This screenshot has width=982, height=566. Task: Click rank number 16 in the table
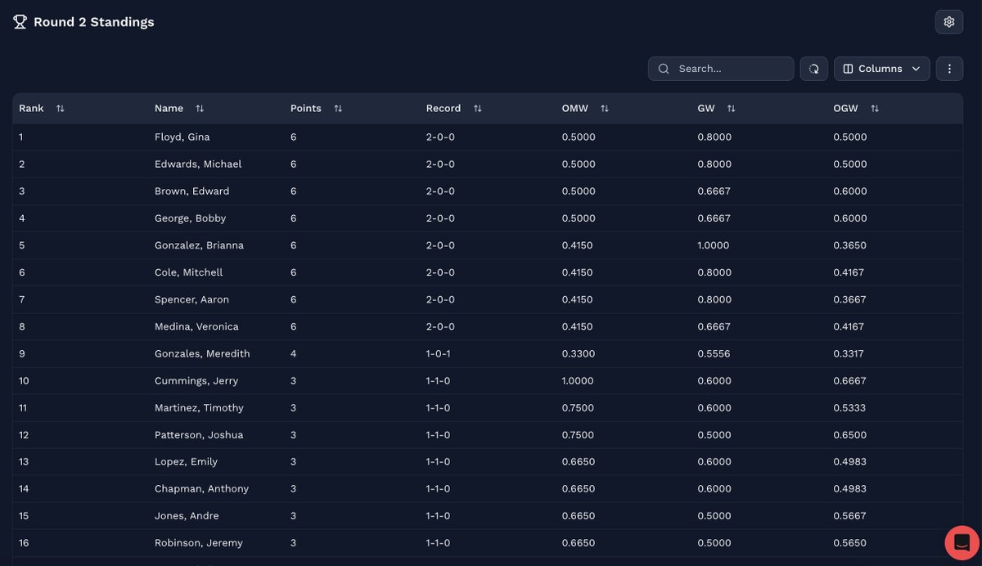click(x=24, y=542)
